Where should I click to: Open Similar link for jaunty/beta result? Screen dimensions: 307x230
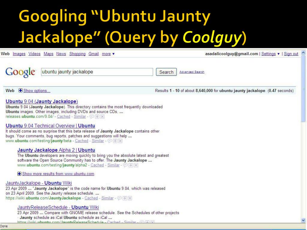click(x=98, y=141)
